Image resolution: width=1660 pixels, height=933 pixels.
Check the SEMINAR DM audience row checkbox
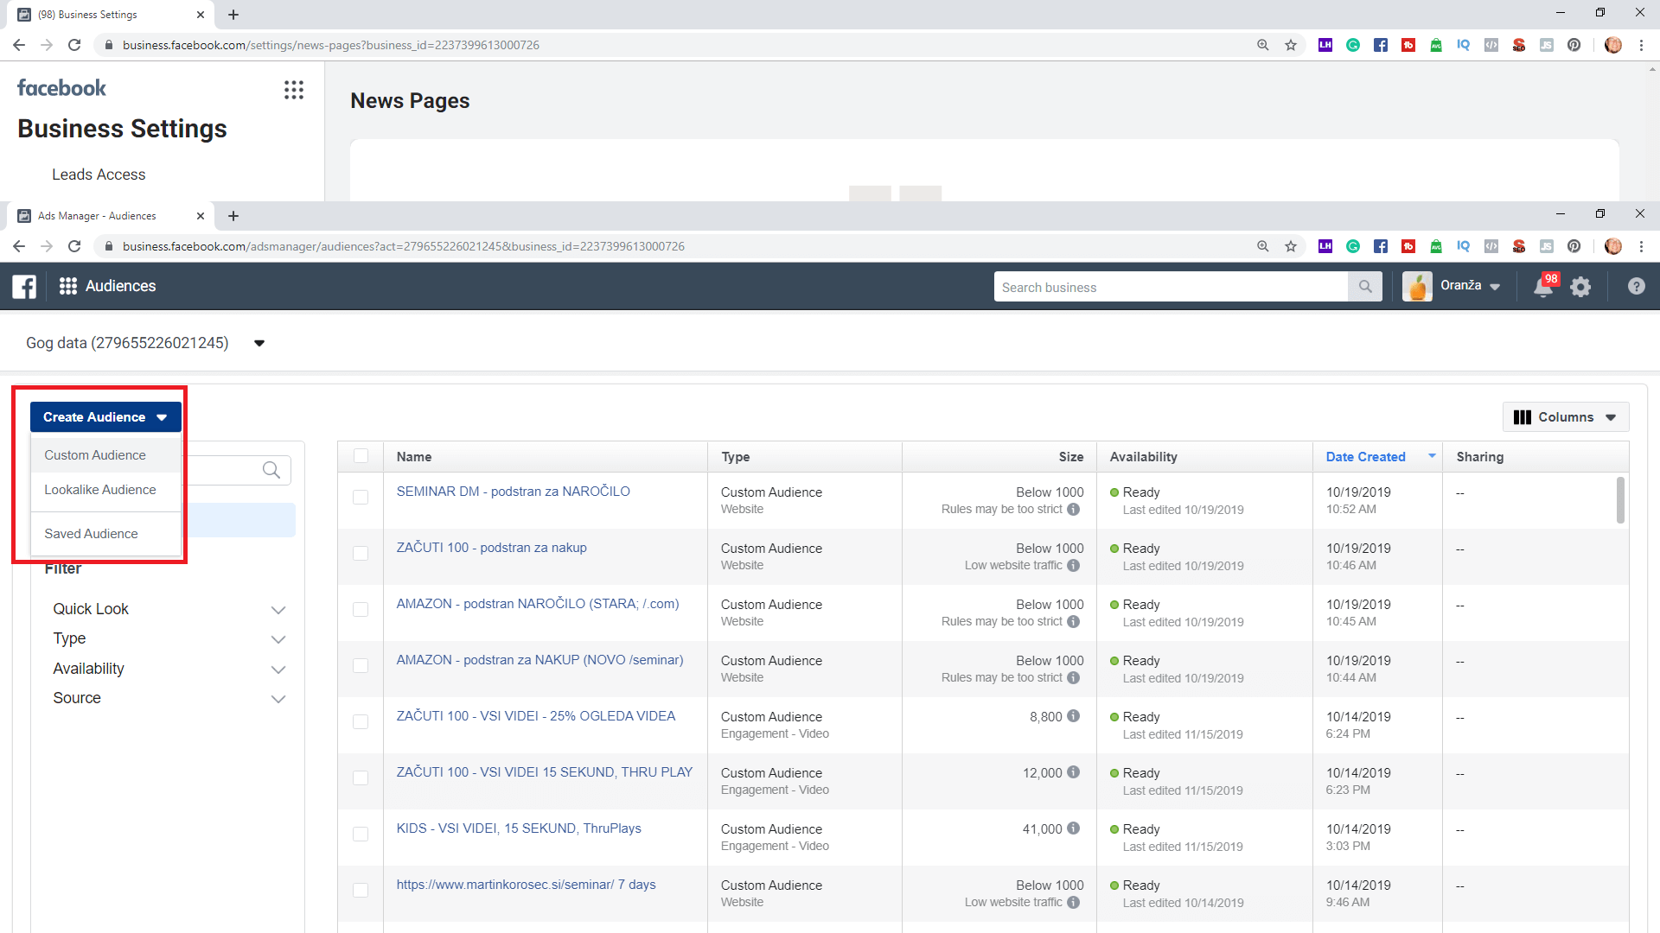361,498
